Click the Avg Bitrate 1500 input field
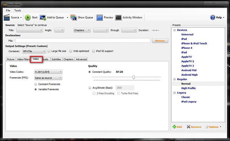The width and height of the screenshot is (230, 141). pyautogui.click(x=125, y=88)
